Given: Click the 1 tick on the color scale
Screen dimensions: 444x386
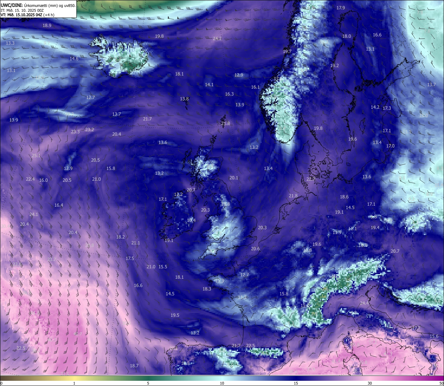Looking at the screenshot, I should [x=74, y=383].
